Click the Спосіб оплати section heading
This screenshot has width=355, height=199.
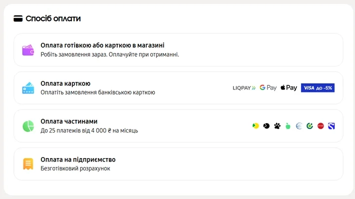click(53, 19)
